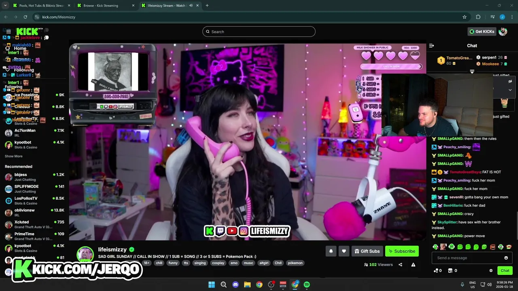Image resolution: width=518 pixels, height=291 pixels.
Task: Open LosPollosTV under Recommended
Action: (x=34, y=200)
